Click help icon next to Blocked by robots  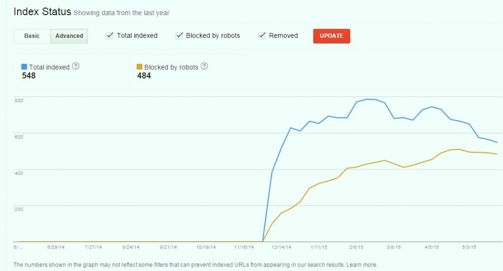pyautogui.click(x=204, y=66)
